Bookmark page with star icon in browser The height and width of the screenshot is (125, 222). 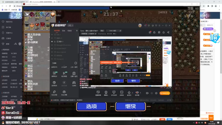pos(204,6)
